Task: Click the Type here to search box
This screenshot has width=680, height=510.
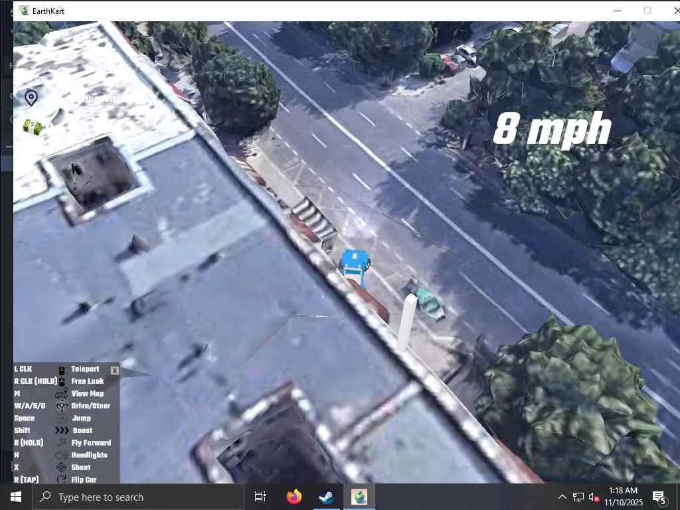Action: (138, 497)
